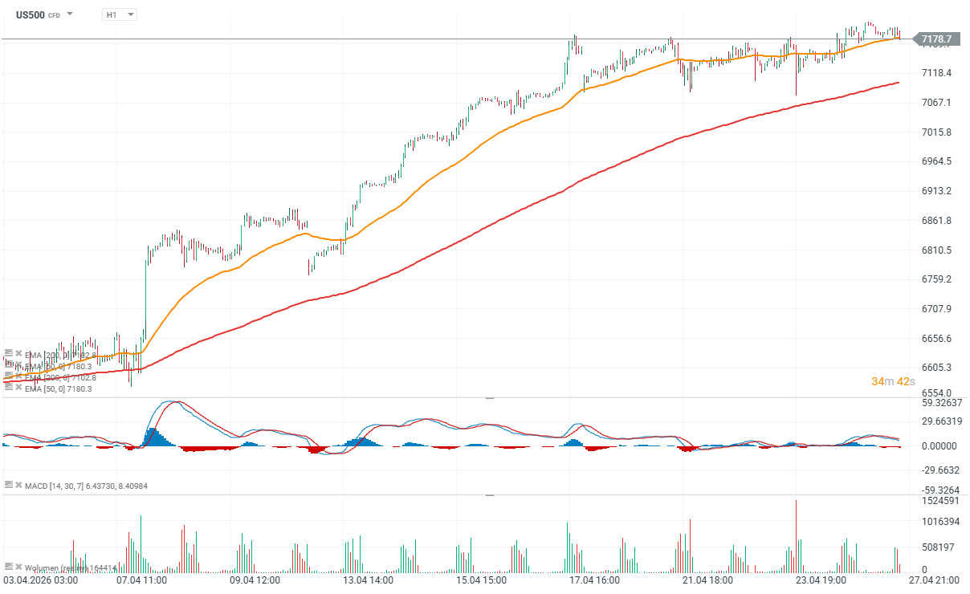Remove the Wolumen indicator with its X
970x594 pixels.
click(x=18, y=567)
